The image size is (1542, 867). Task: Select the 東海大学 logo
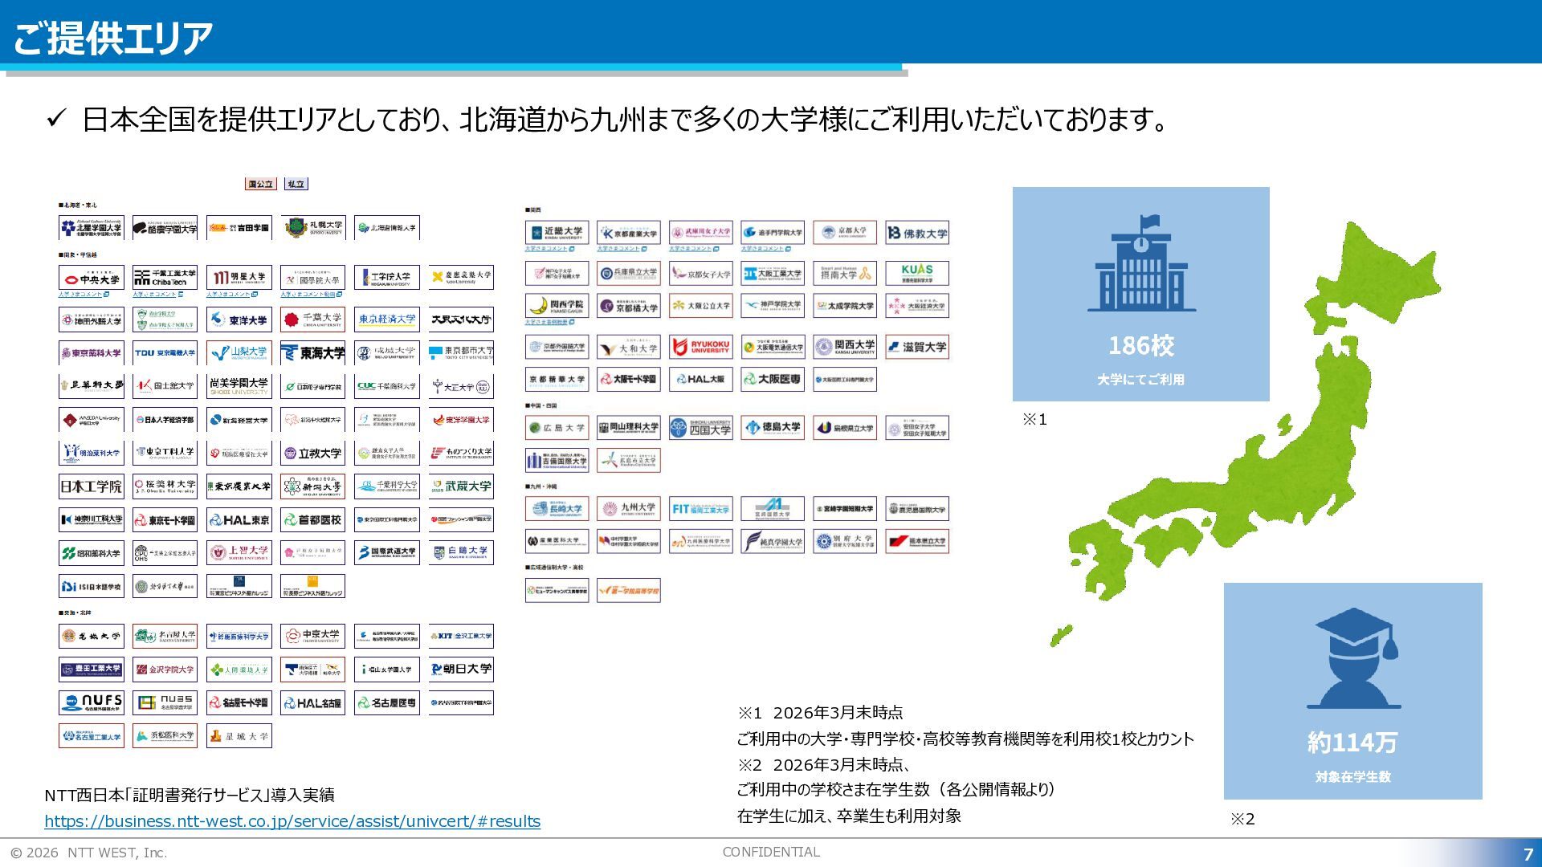pyautogui.click(x=313, y=352)
